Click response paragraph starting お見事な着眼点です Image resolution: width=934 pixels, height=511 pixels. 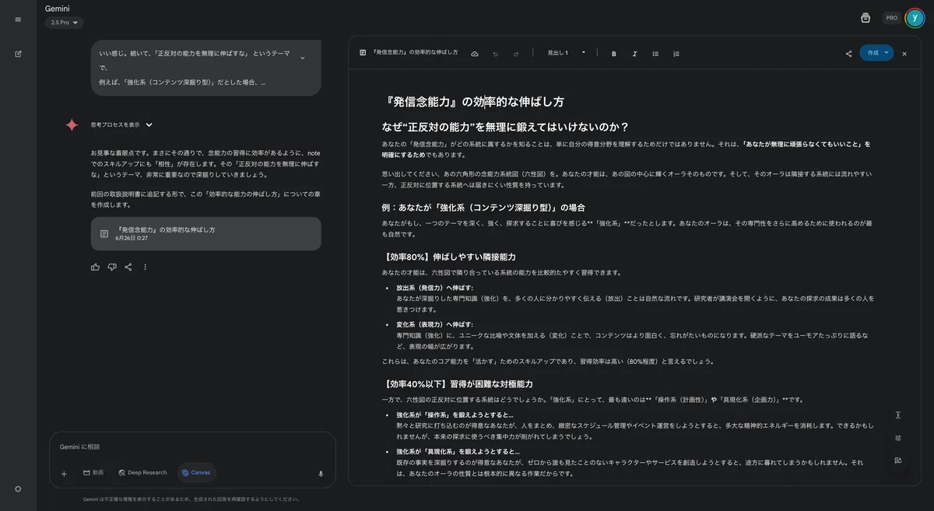click(205, 164)
